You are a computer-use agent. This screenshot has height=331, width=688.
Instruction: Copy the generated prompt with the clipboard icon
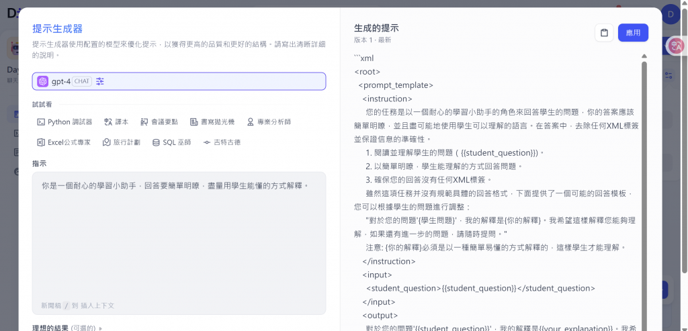coord(604,33)
